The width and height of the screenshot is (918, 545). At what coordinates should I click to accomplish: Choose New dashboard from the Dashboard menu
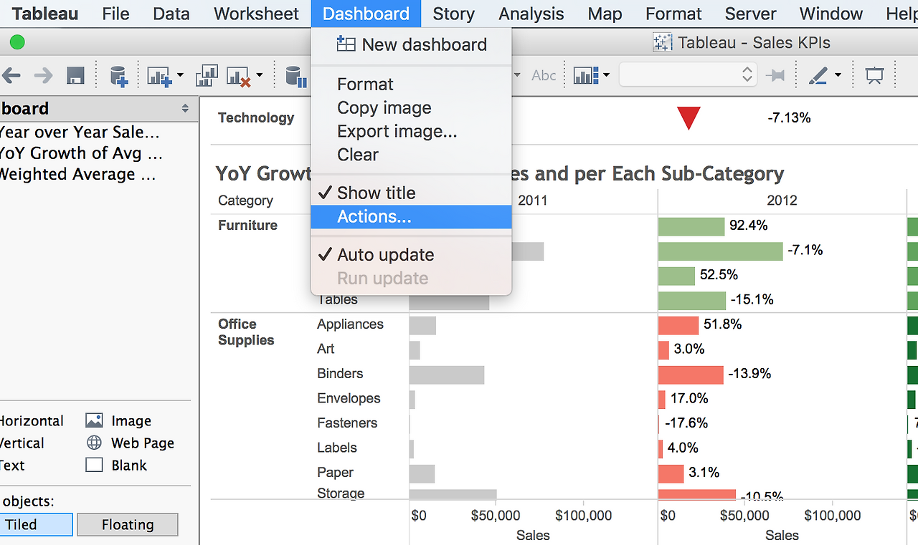click(412, 44)
